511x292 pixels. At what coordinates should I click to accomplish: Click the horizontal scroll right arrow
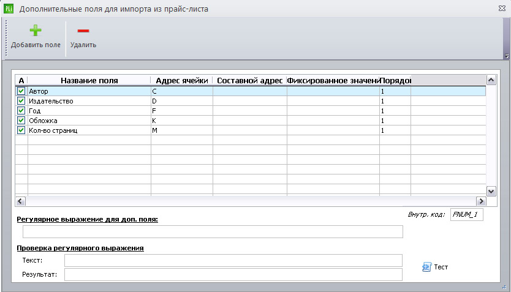point(481,201)
